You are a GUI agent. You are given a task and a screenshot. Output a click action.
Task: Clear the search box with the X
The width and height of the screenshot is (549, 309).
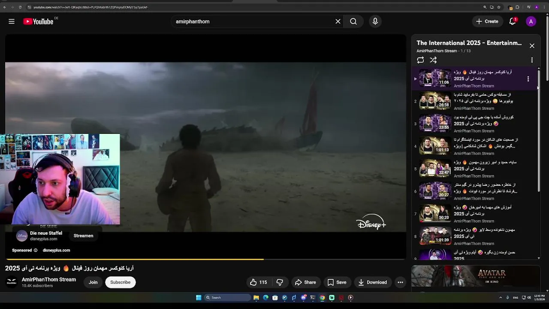point(338,21)
